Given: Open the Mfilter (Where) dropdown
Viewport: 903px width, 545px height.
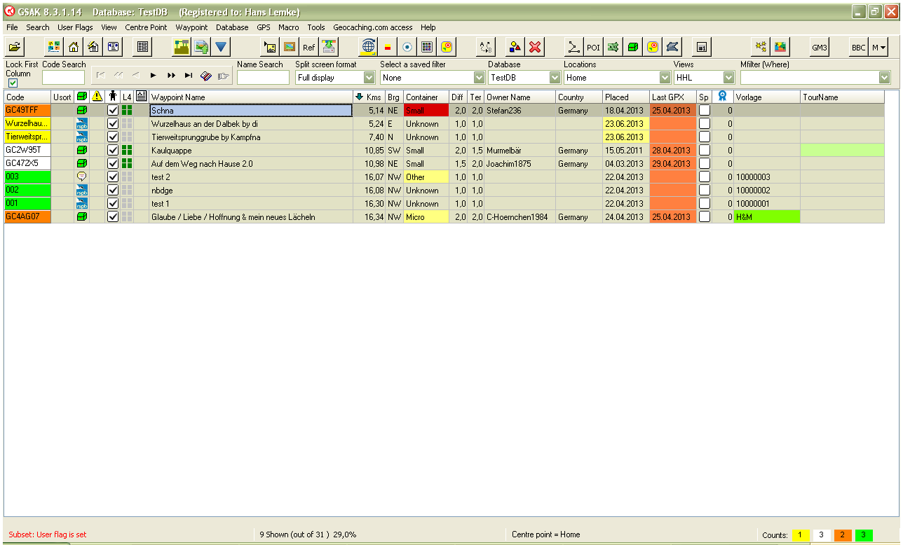Looking at the screenshot, I should click(x=885, y=78).
